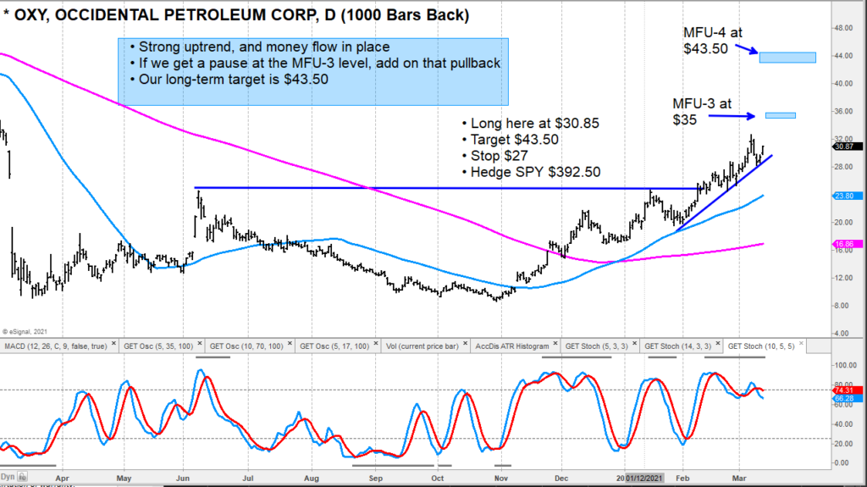Screen dimensions: 867x487
Task: Select the MFU-4 target box near 44.00
Action: pos(787,57)
